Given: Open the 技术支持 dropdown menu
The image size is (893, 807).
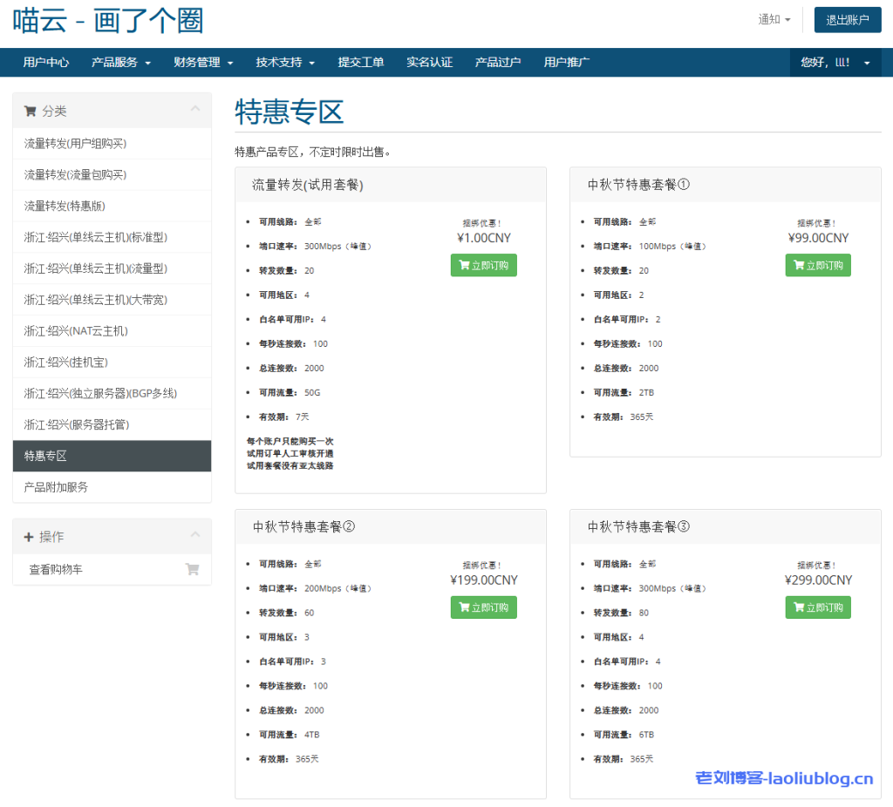Looking at the screenshot, I should (x=285, y=63).
